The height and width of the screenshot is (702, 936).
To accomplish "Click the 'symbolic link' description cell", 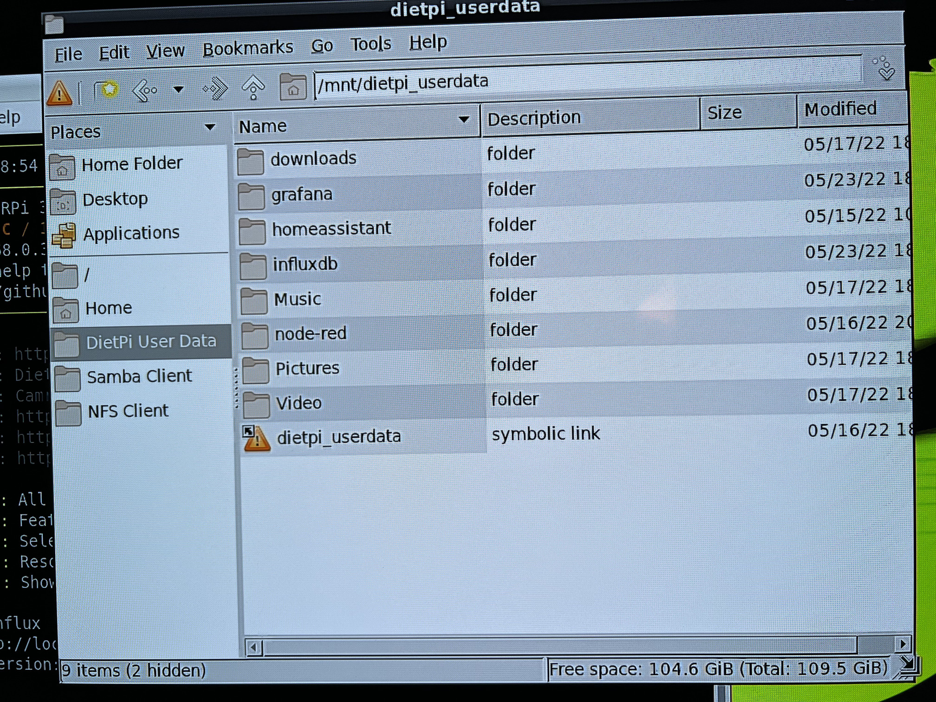I will [x=546, y=434].
